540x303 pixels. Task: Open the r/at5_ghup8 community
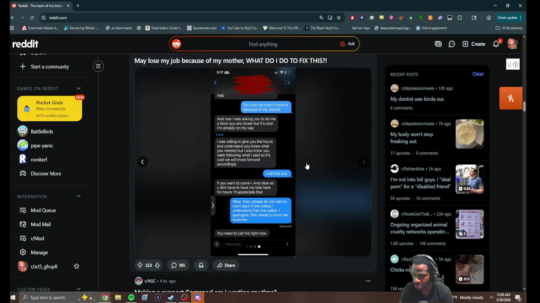coord(44,266)
